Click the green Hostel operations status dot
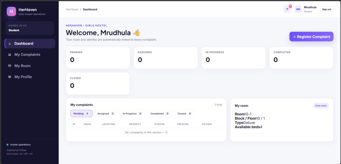This screenshot has width=341, height=164. click(7, 145)
